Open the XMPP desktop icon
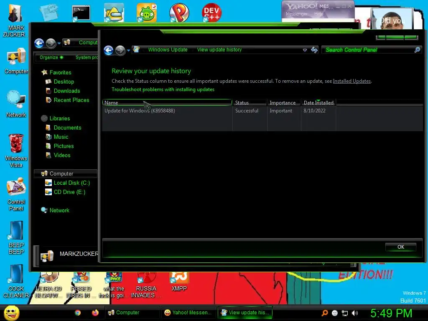 click(179, 282)
